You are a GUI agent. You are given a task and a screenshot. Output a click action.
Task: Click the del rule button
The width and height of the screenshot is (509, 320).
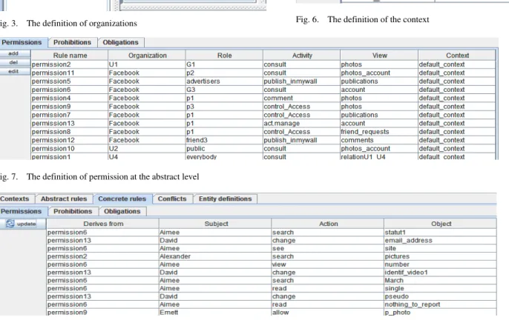(13, 62)
